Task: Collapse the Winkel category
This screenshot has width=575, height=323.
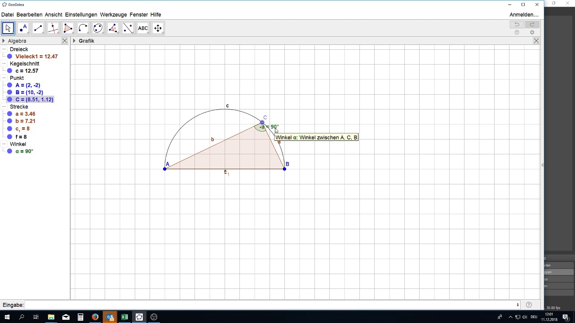Action: point(4,144)
